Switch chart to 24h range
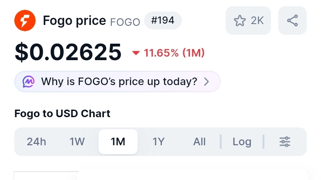 click(37, 142)
